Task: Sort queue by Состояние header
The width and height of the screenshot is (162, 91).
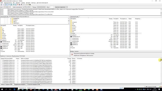Action: coord(79,58)
